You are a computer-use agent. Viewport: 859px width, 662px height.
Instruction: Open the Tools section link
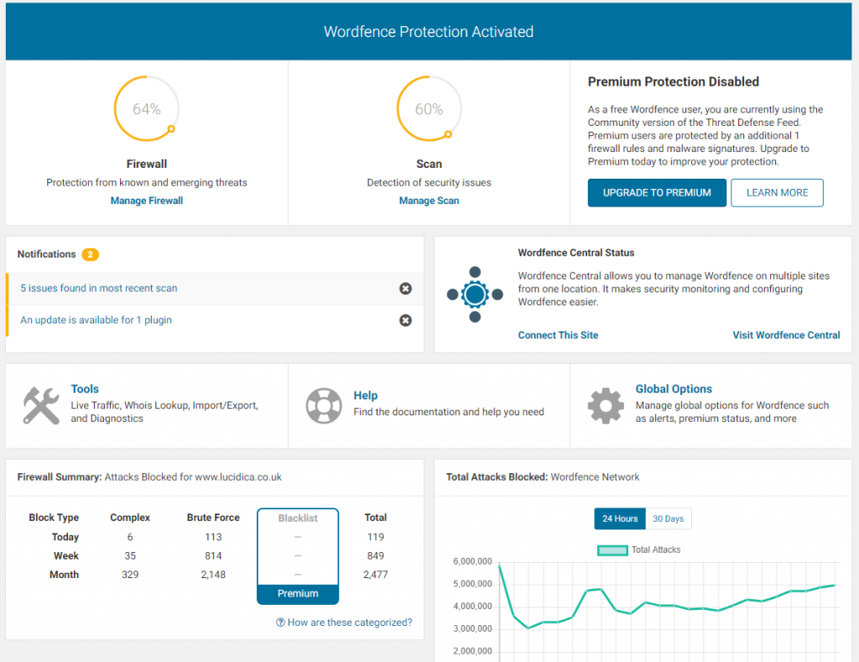click(85, 388)
